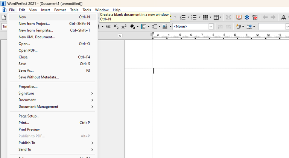Image resolution: width=289 pixels, height=158 pixels.
Task: Click the WordPerfect document icon beside File
Action: pyautogui.click(x=5, y=10)
